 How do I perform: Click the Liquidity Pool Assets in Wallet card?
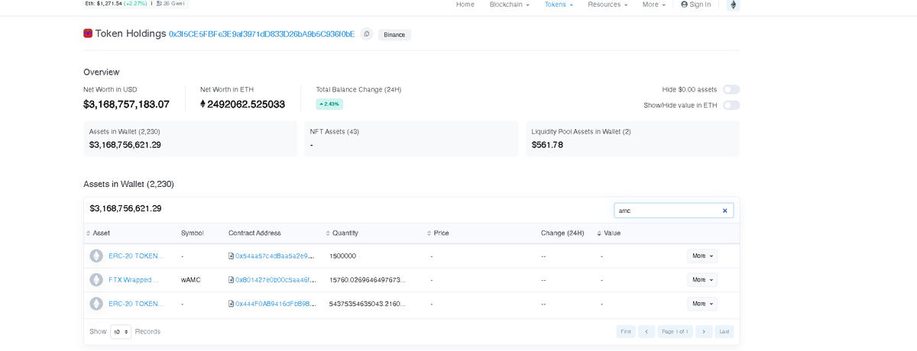click(633, 138)
